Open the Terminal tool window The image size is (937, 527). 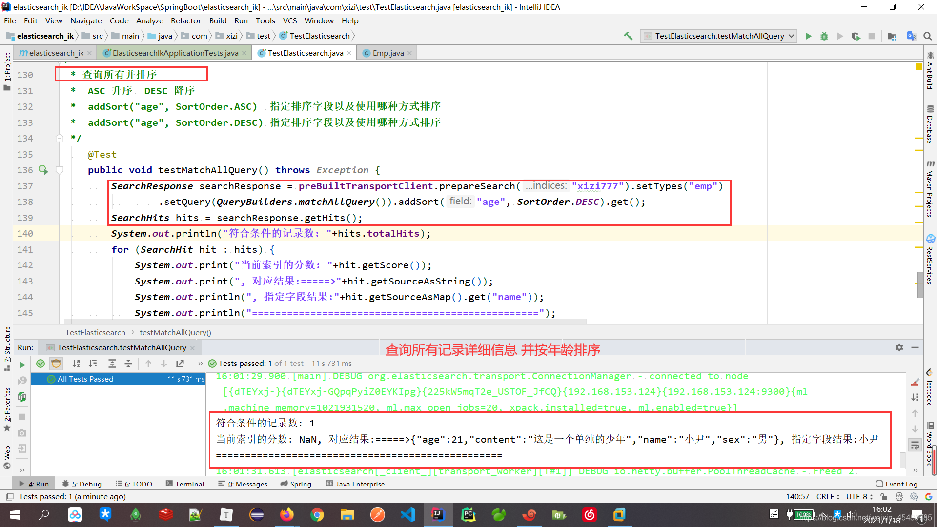(185, 484)
